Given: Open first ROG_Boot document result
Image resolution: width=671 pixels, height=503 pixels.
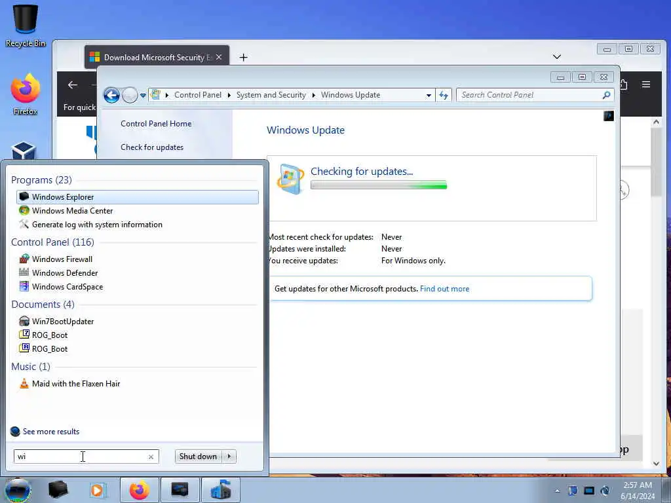Looking at the screenshot, I should click(138, 335).
